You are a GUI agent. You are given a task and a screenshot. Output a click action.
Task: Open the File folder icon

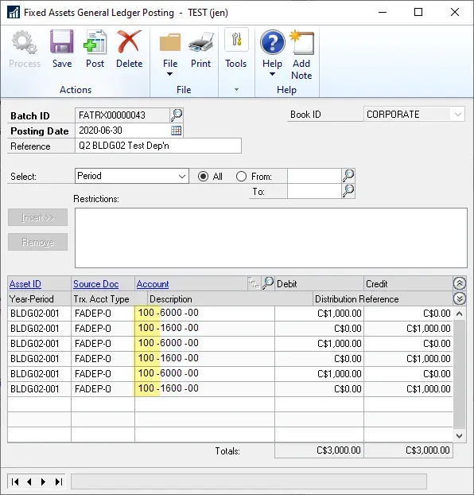point(170,42)
